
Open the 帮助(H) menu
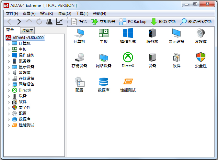click(x=99, y=14)
